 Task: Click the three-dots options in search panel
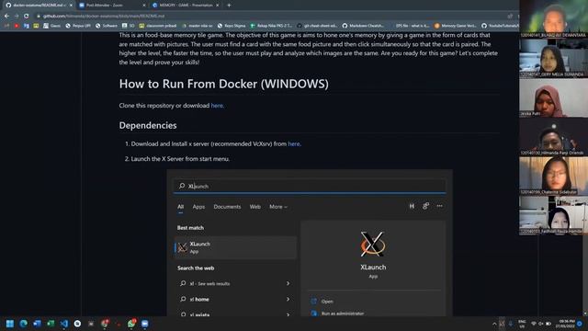pyautogui.click(x=439, y=206)
